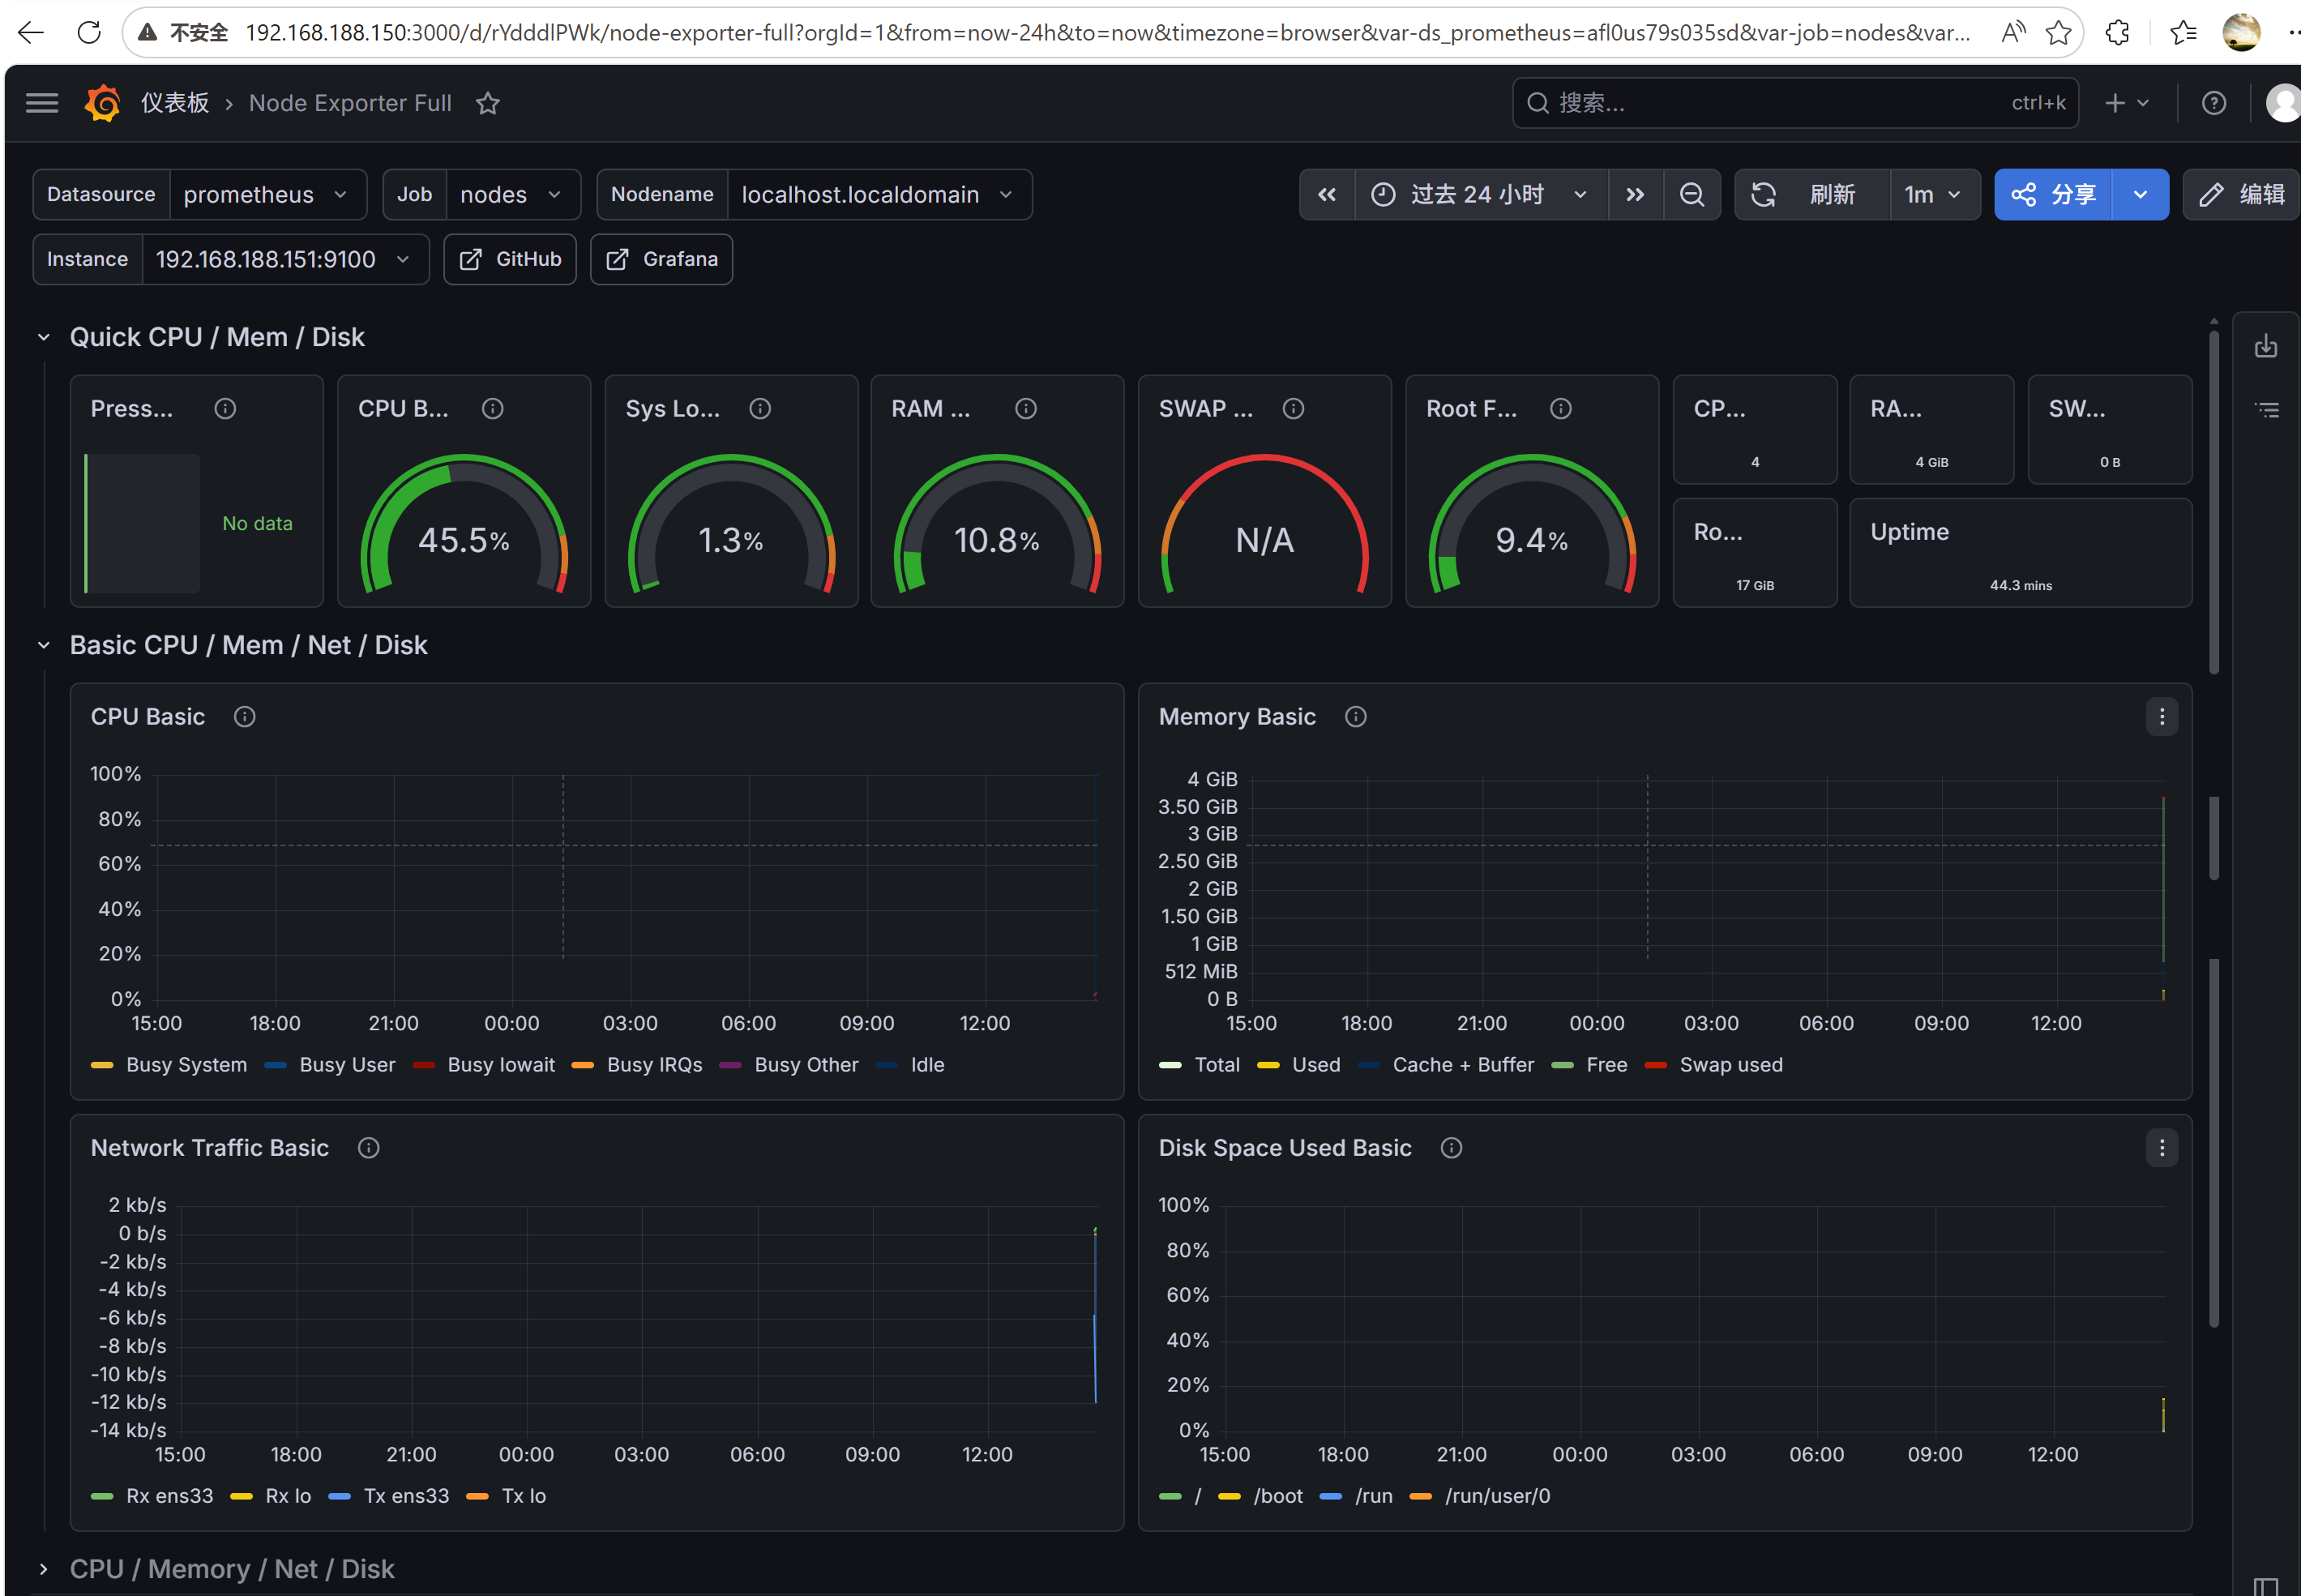This screenshot has width=2301, height=1596.
Task: Click the export icon in the right sidebar
Action: coord(2266,346)
